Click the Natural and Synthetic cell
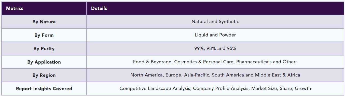This screenshot has height=96, width=345. (215, 22)
